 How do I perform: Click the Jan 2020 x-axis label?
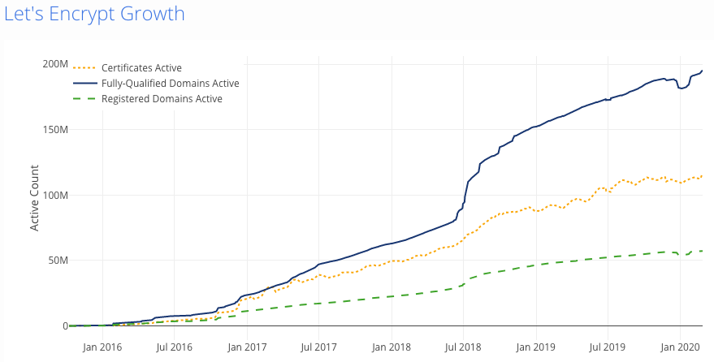coord(681,347)
